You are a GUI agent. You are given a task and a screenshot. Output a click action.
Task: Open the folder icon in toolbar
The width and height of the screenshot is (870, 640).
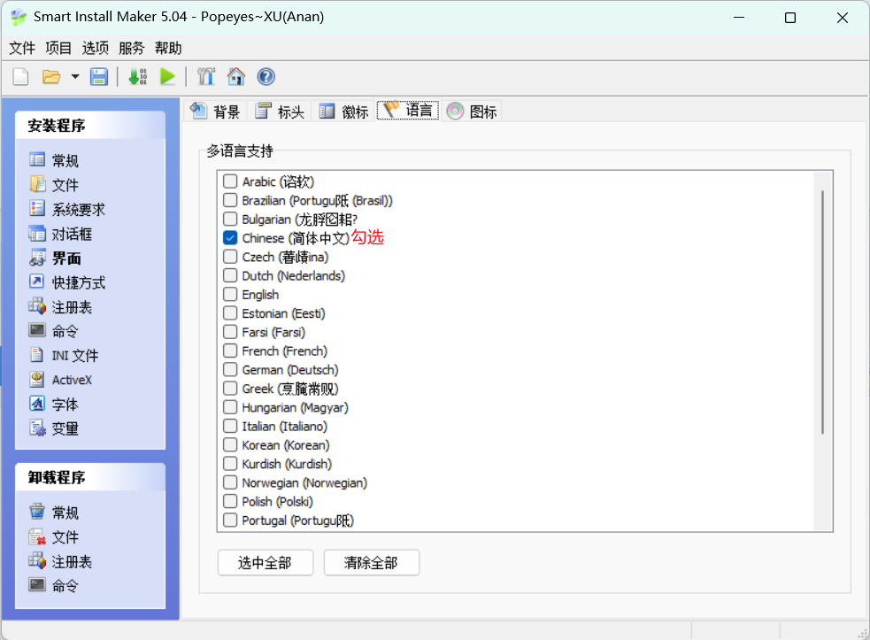[x=51, y=77]
